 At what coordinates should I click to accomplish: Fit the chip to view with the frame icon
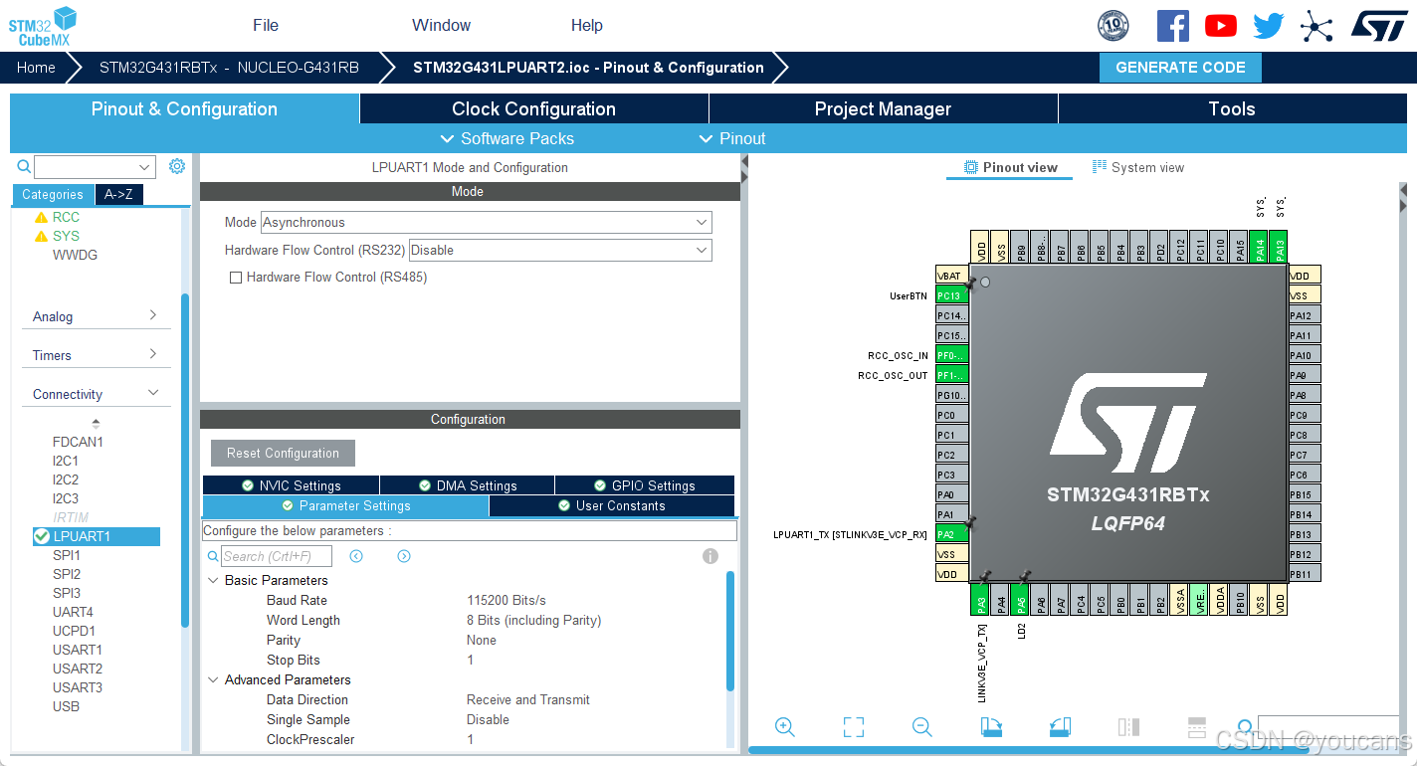click(x=853, y=727)
